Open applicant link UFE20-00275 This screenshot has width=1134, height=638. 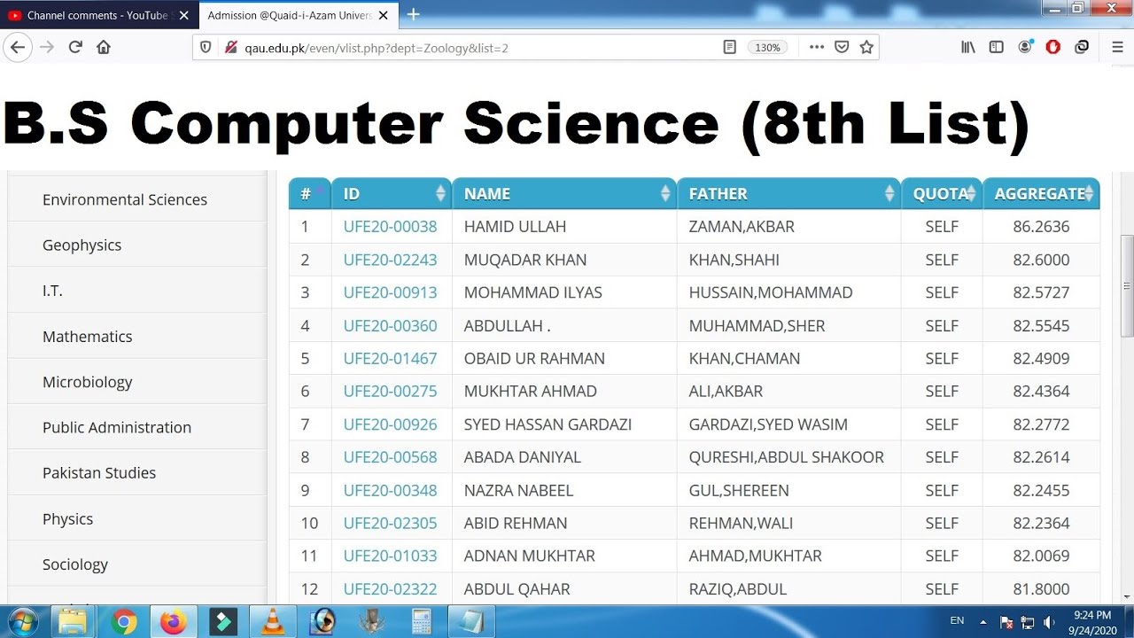coord(390,391)
